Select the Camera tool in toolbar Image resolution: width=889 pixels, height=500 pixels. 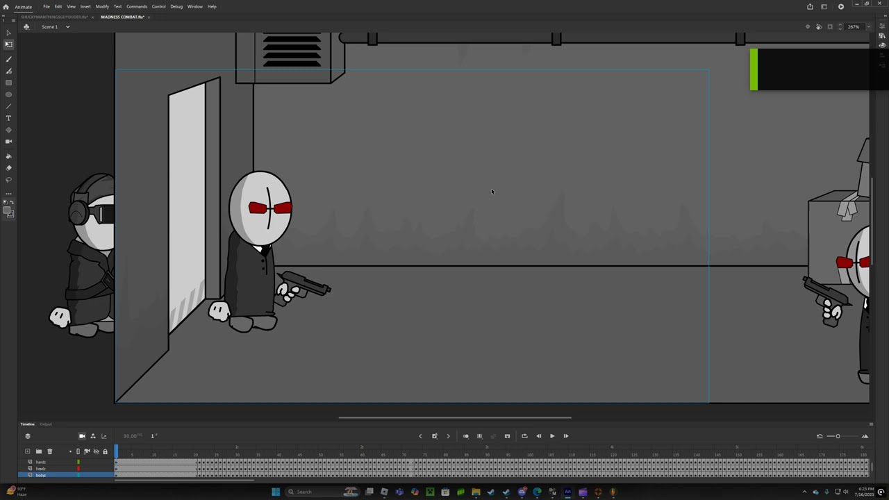click(x=8, y=142)
